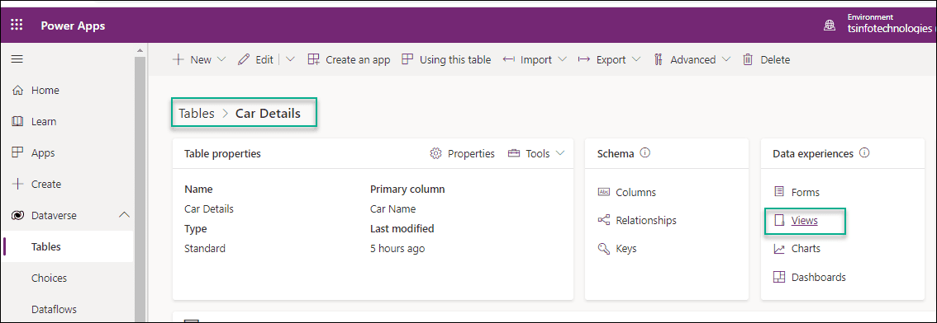
Task: Expand the New dropdown chevron
Action: [221, 59]
